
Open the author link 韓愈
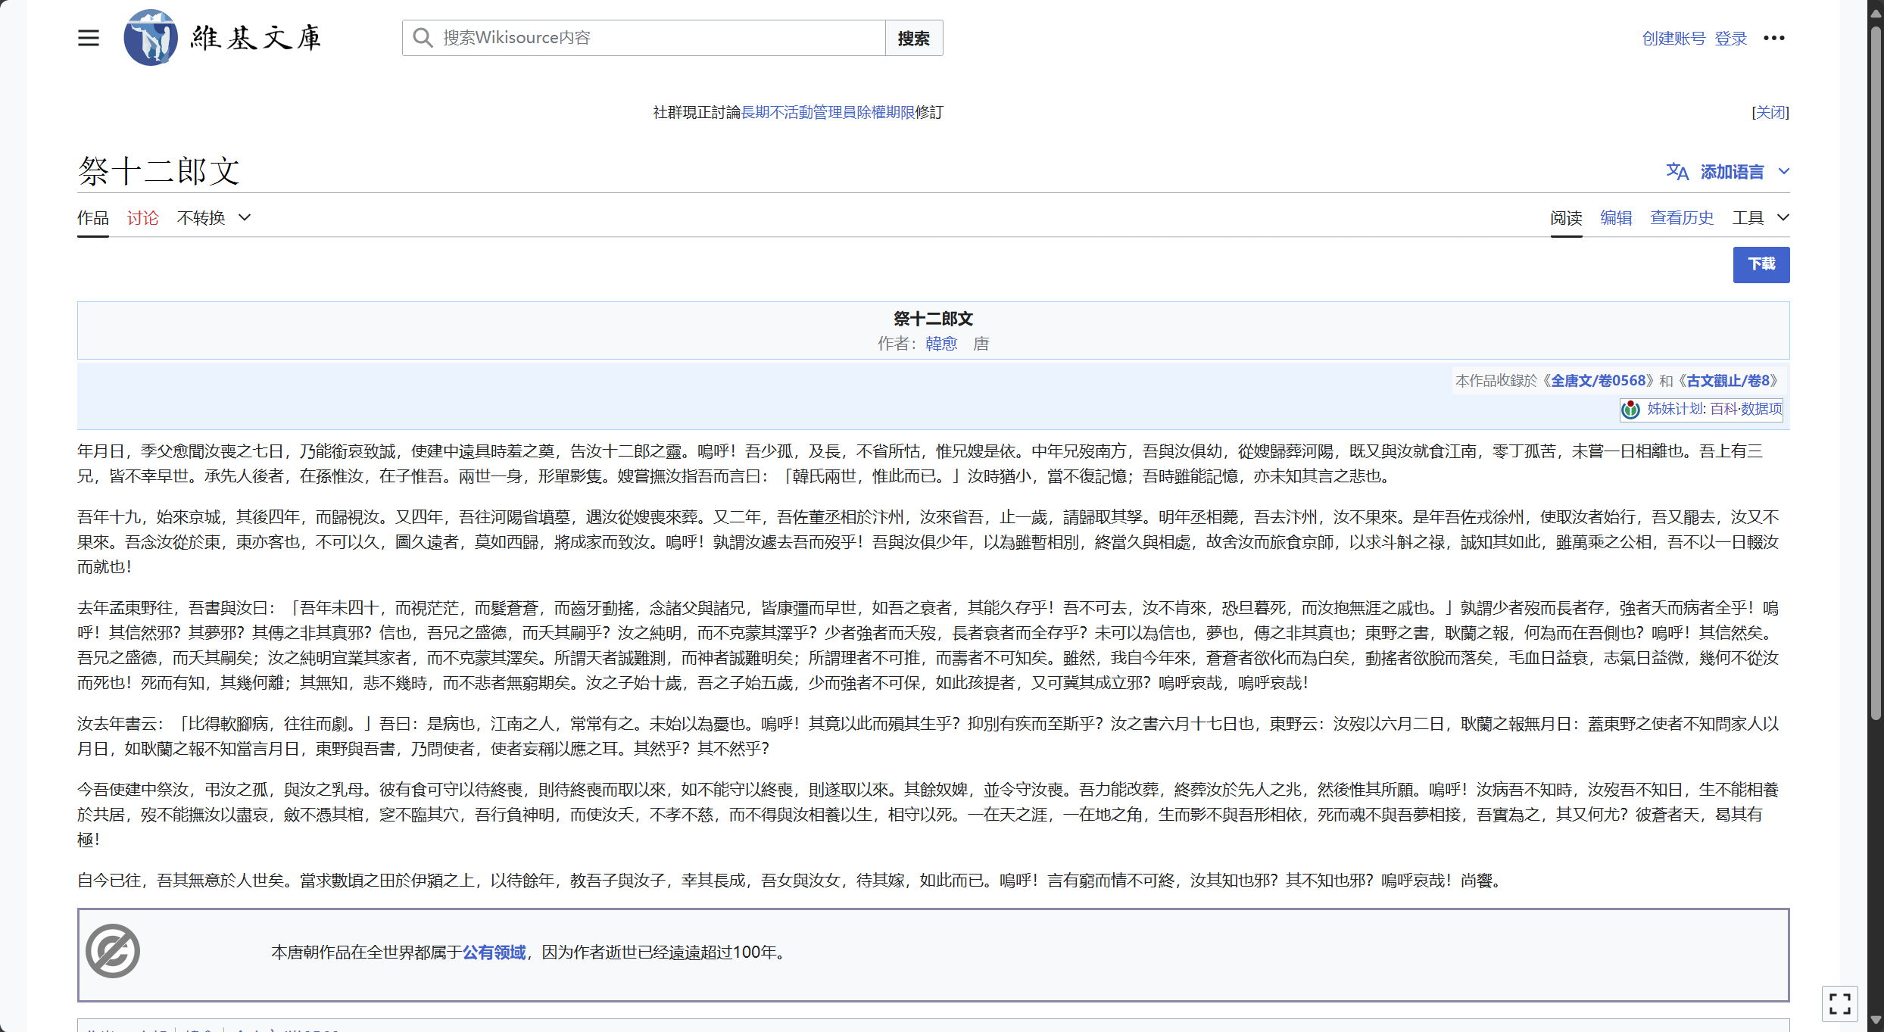coord(940,344)
